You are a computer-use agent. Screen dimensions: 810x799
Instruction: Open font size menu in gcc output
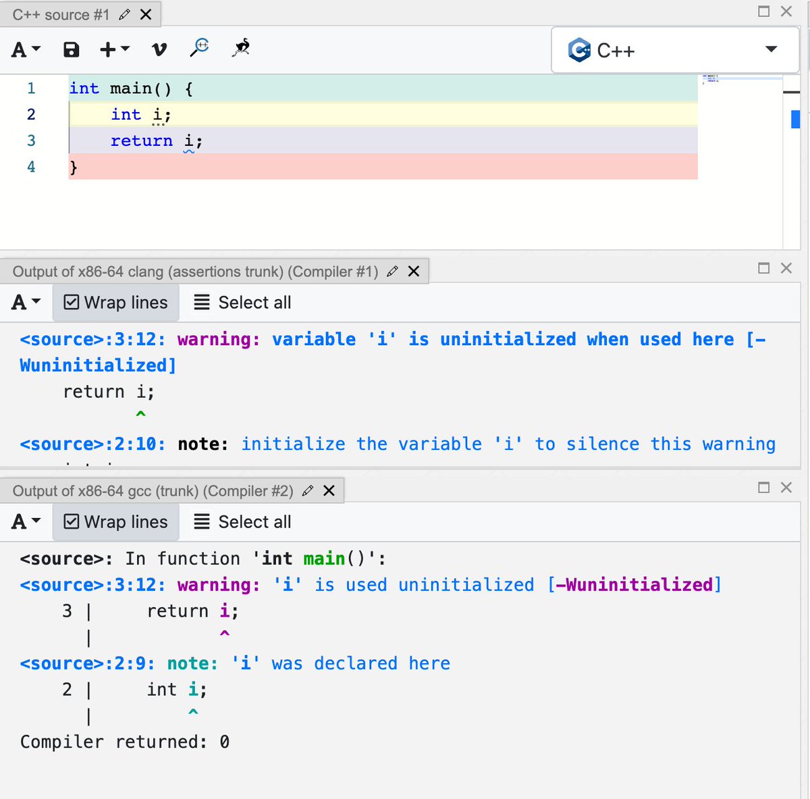26,522
